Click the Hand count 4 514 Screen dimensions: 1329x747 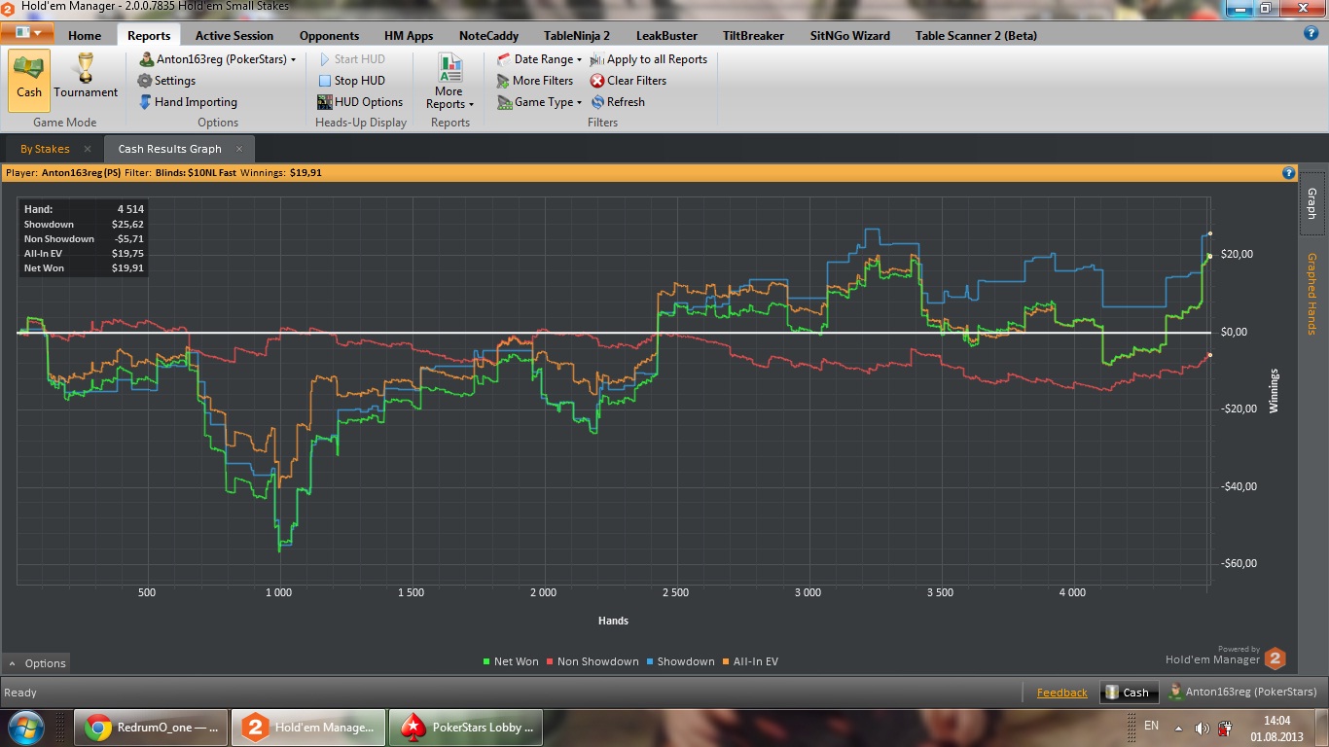131,209
